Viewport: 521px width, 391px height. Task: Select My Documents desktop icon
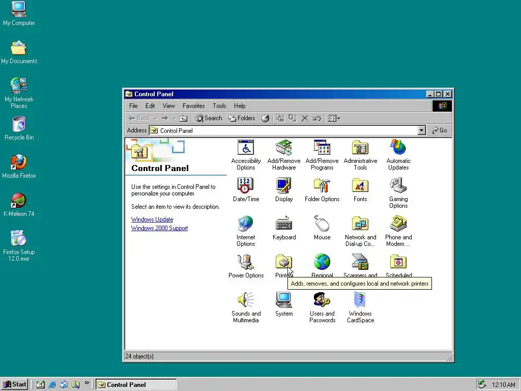pyautogui.click(x=19, y=52)
